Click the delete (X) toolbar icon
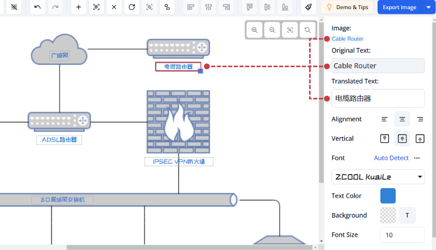Screen dimensions: 436x250 (x=114, y=7)
